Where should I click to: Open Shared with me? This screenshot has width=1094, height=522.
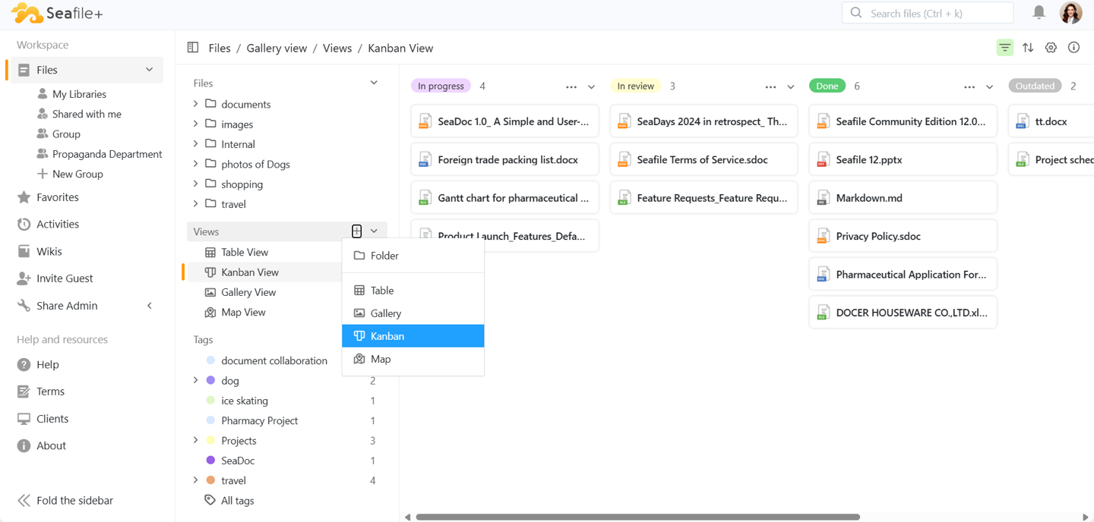87,114
